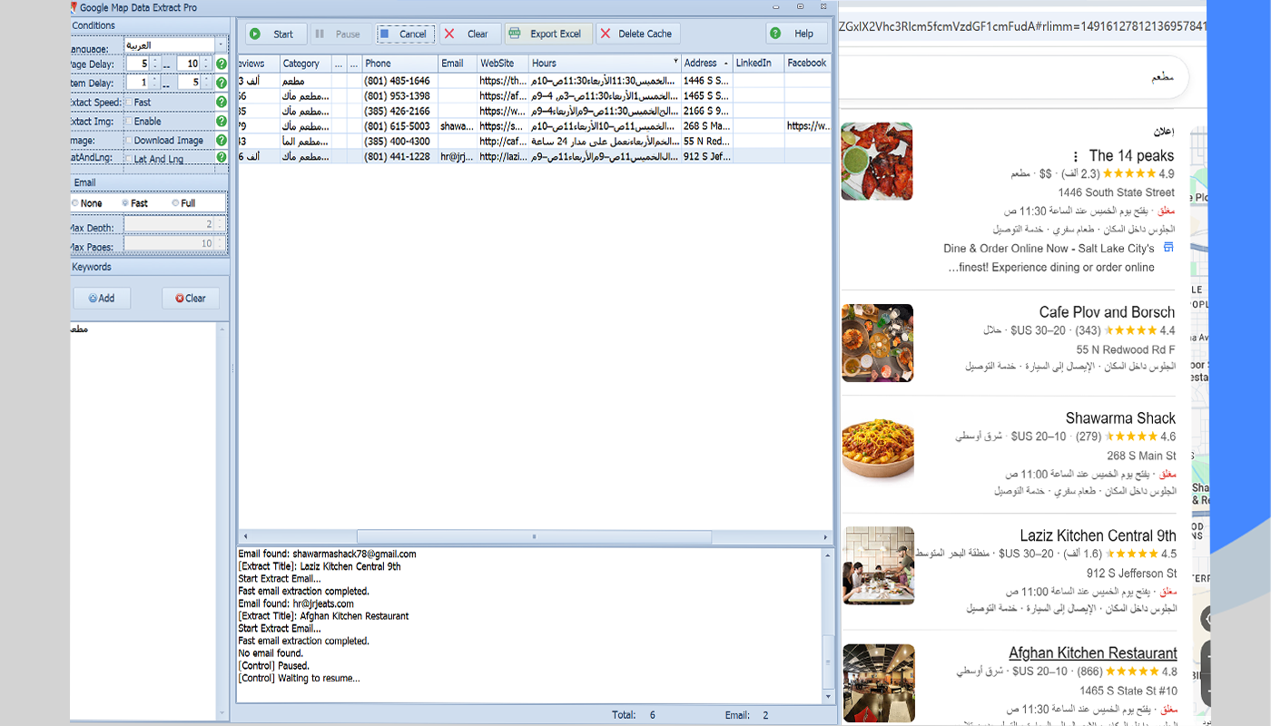The height and width of the screenshot is (726, 1271).
Task: Click the pause bars icon on the Pause button
Action: click(x=320, y=34)
